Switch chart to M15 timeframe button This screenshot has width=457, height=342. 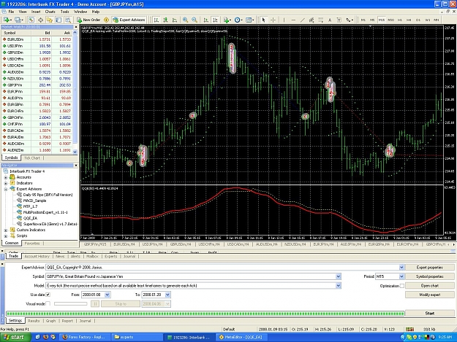[x=381, y=20]
